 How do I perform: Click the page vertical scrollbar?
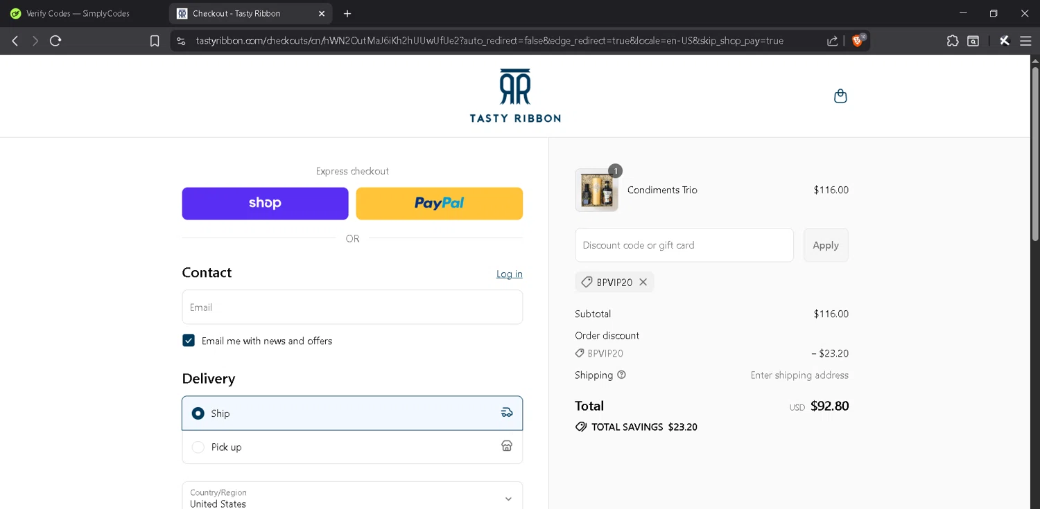[1035, 154]
